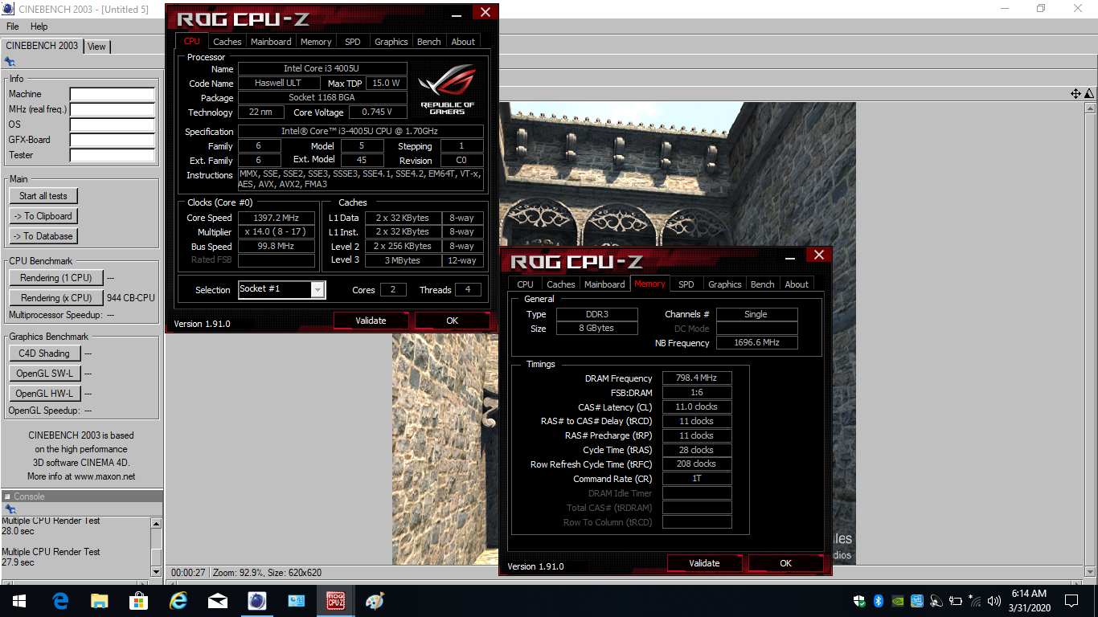Viewport: 1098px width, 617px height.
Task: Run the C4D Shading test
Action: coord(44,353)
